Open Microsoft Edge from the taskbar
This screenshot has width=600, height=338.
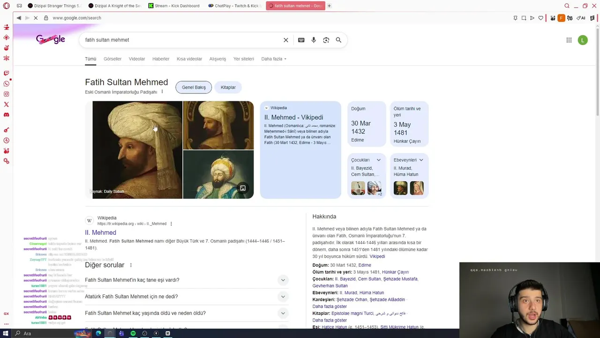coord(98,333)
